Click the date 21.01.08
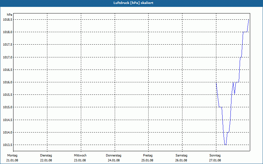The width and height of the screenshot is (263, 164). (x=12, y=160)
